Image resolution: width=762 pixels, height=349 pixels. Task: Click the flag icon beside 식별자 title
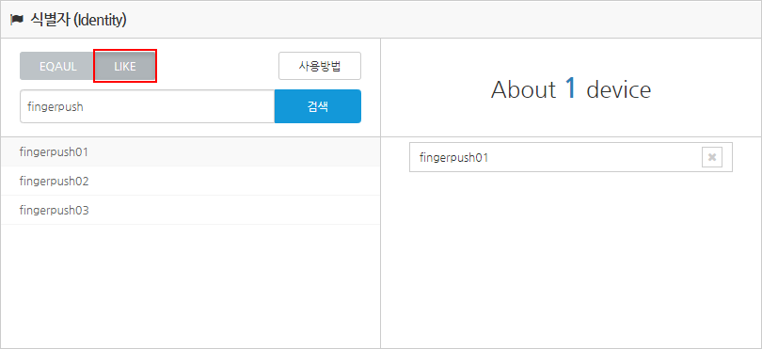click(17, 20)
